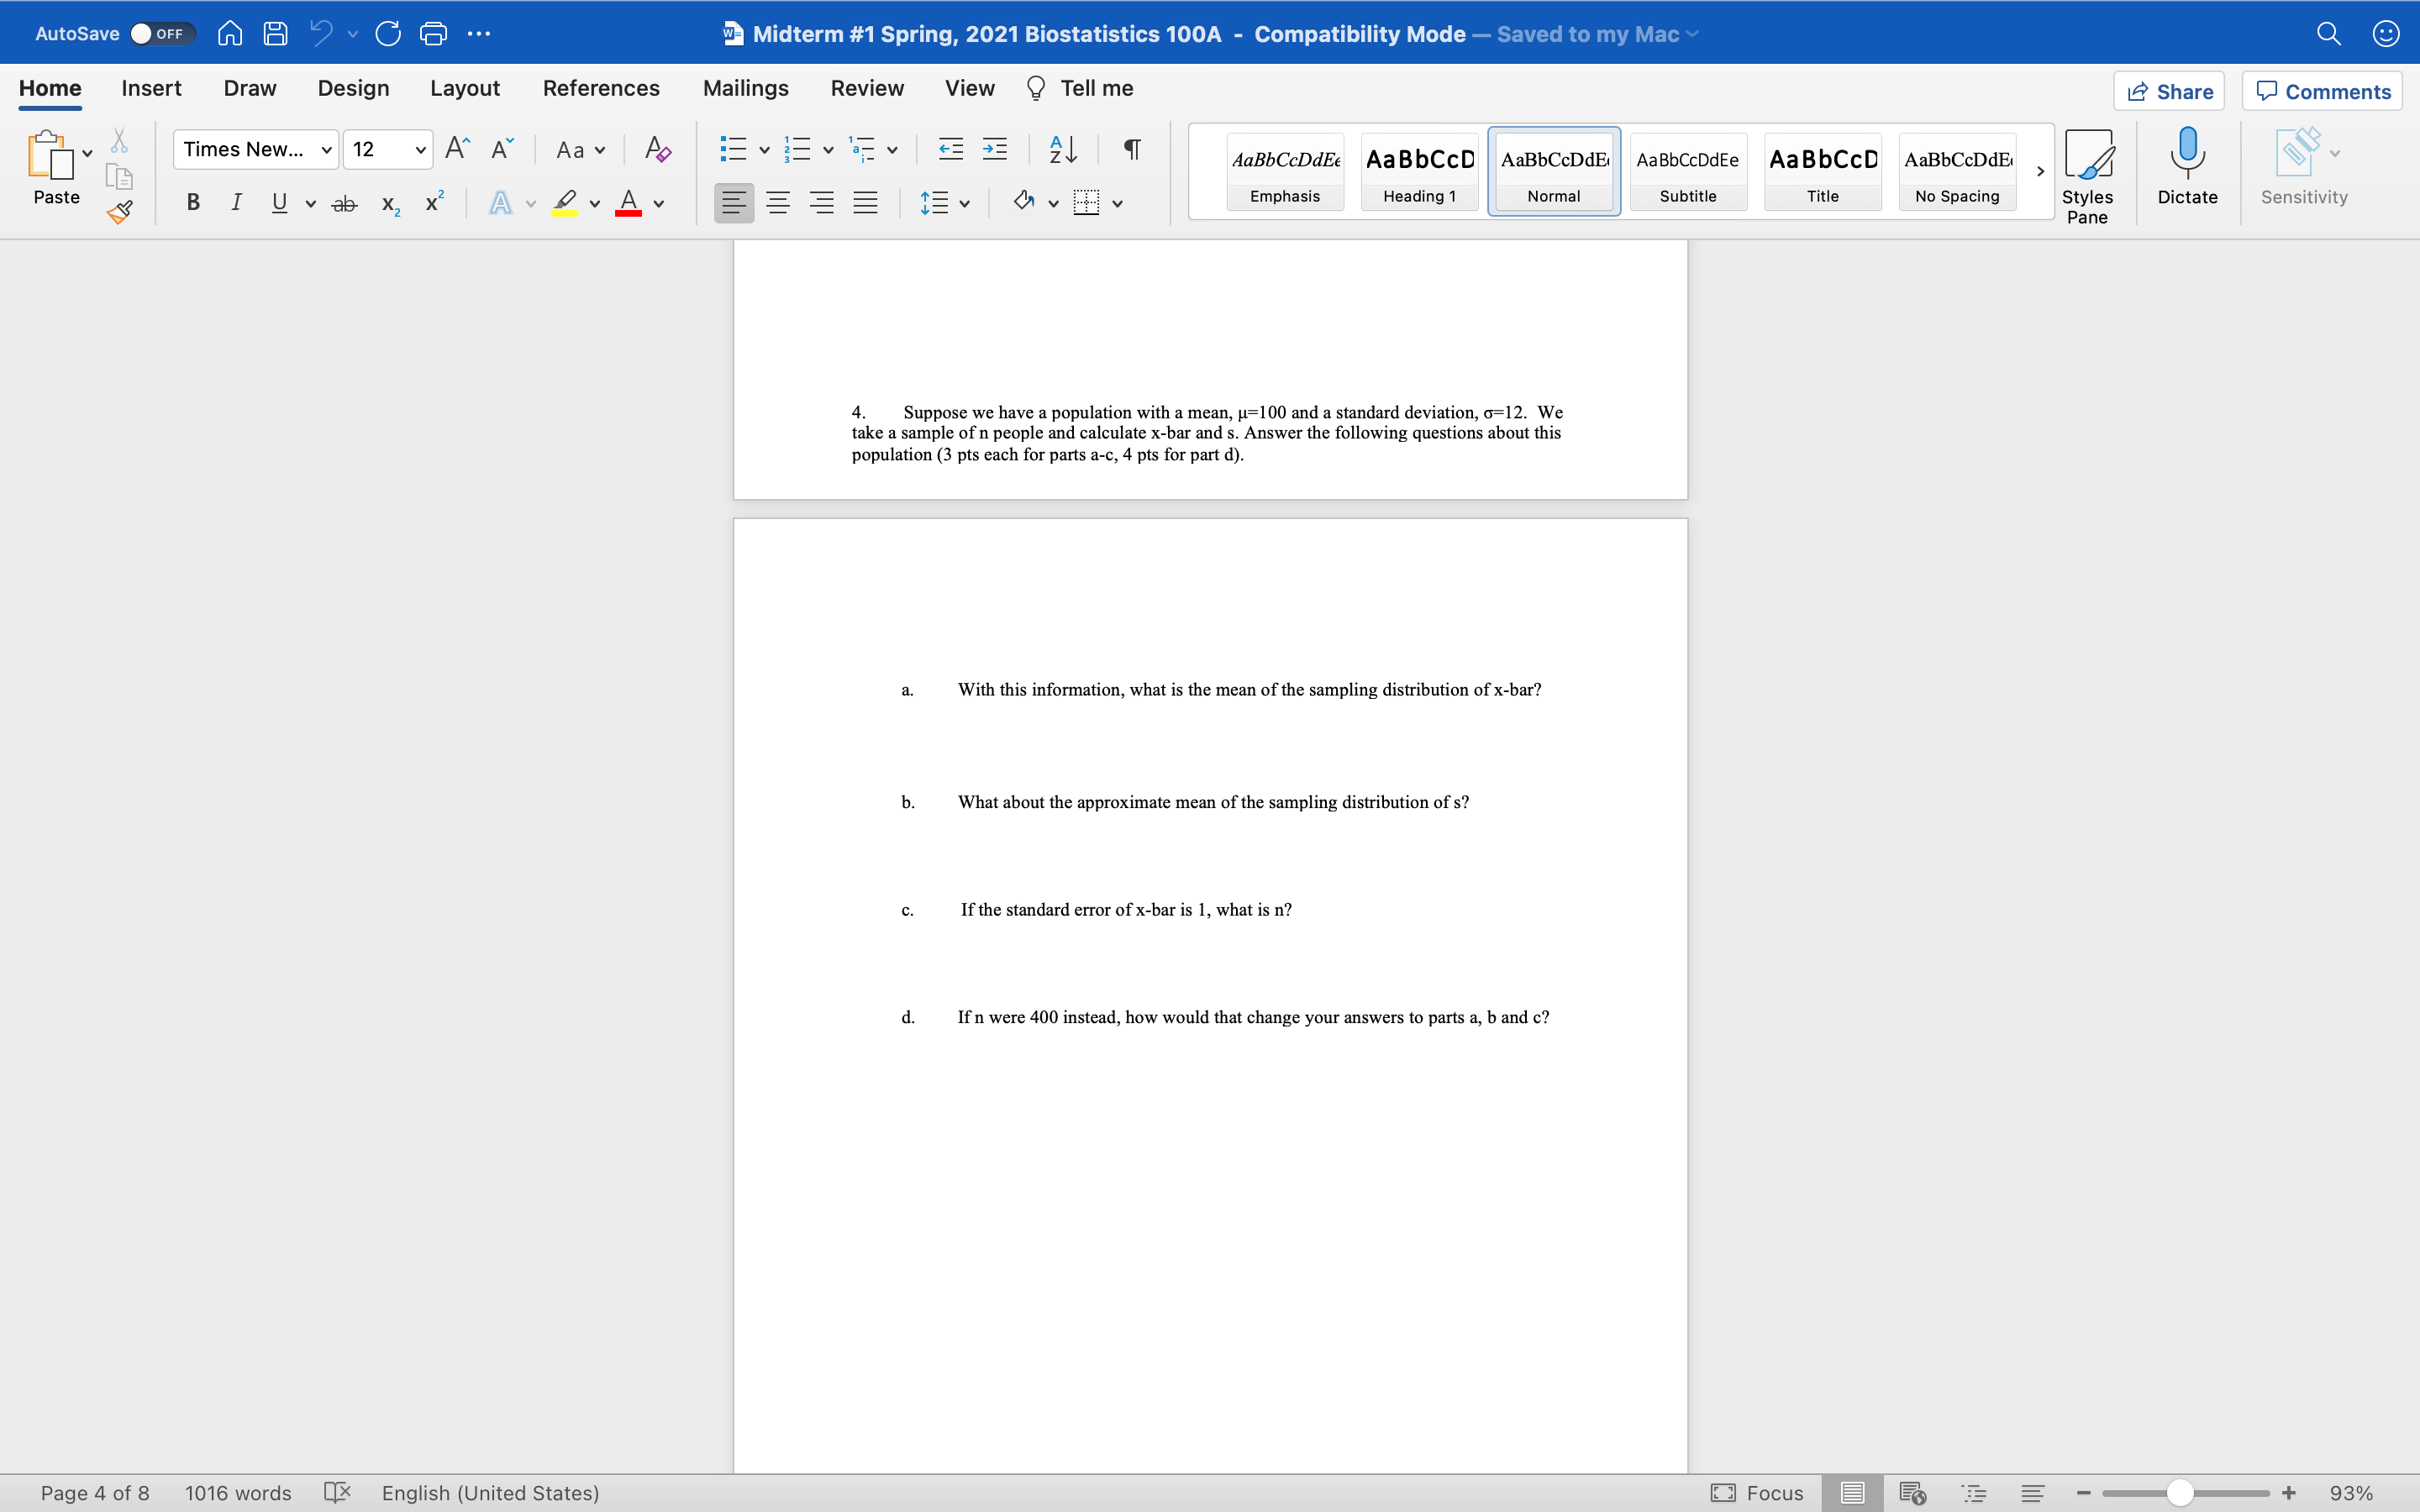
Task: Align text to the right
Action: pyautogui.click(x=822, y=203)
